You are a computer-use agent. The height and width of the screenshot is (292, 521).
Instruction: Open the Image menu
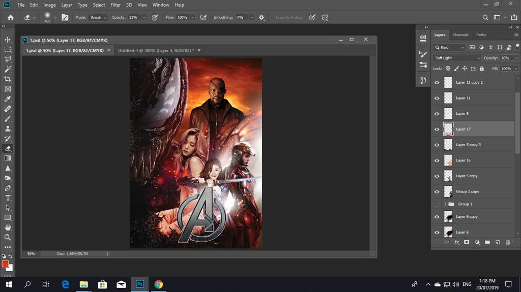point(49,5)
